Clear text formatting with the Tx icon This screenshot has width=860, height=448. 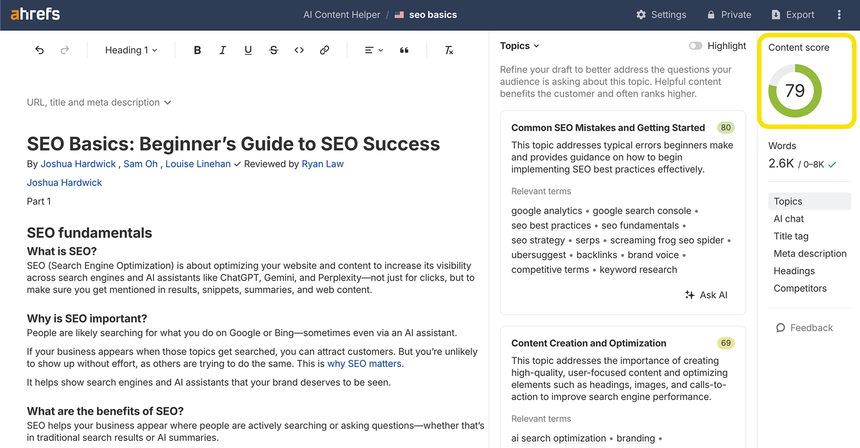coord(449,50)
